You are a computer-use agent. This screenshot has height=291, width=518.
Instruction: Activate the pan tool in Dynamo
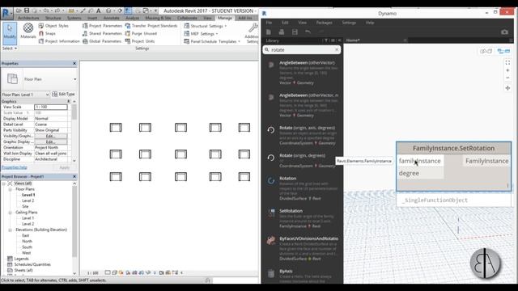tap(507, 88)
